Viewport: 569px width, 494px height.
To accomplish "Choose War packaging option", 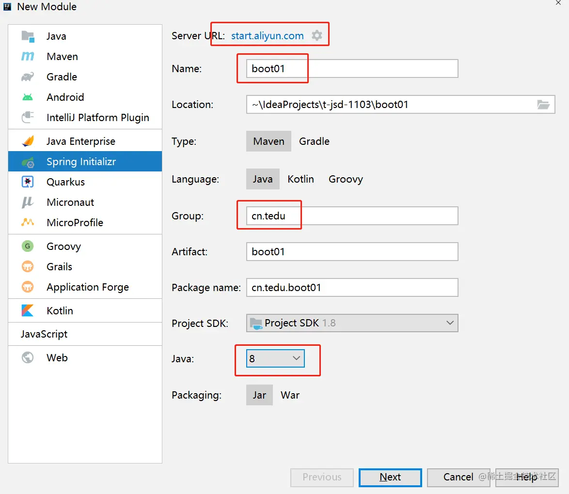I will (290, 395).
